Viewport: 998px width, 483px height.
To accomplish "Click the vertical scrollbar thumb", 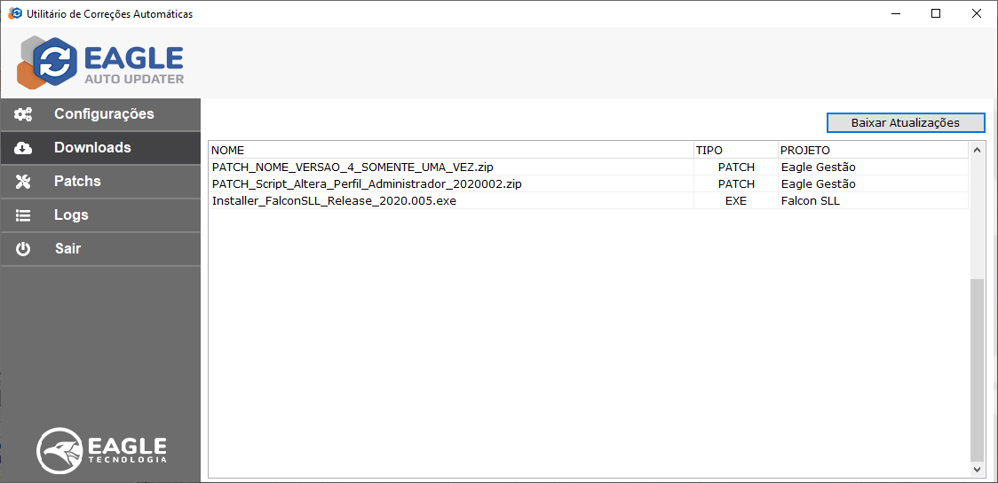I will coord(977,370).
